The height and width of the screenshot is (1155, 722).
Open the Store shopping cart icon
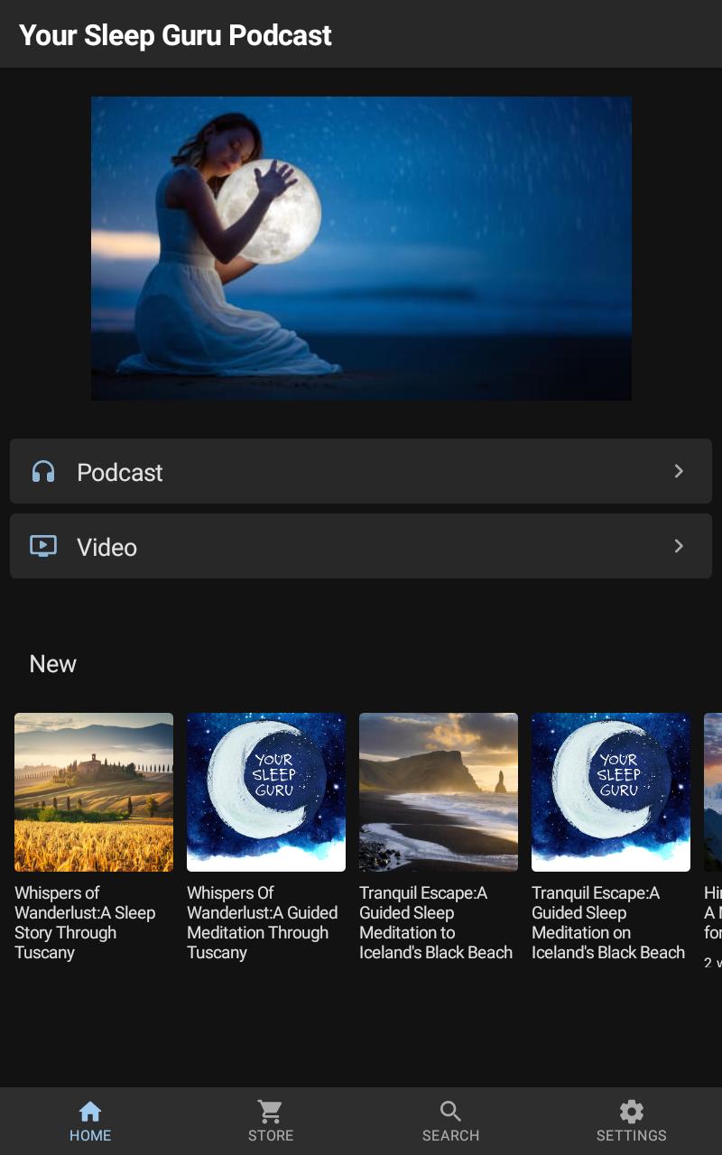270,1111
